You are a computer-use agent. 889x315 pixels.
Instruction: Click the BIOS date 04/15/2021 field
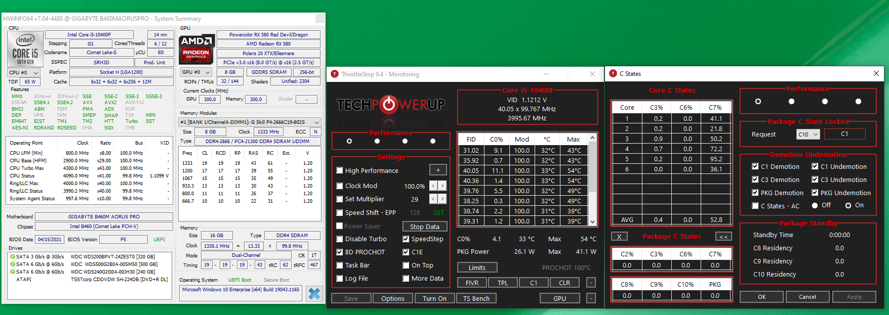coord(49,239)
